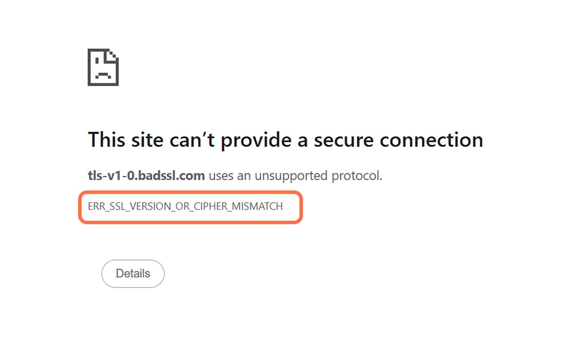The width and height of the screenshot is (563, 352).
Task: Select the ERR_SSL_VERSION_OR_CIPHER_MISMATCH error code
Action: (x=185, y=206)
